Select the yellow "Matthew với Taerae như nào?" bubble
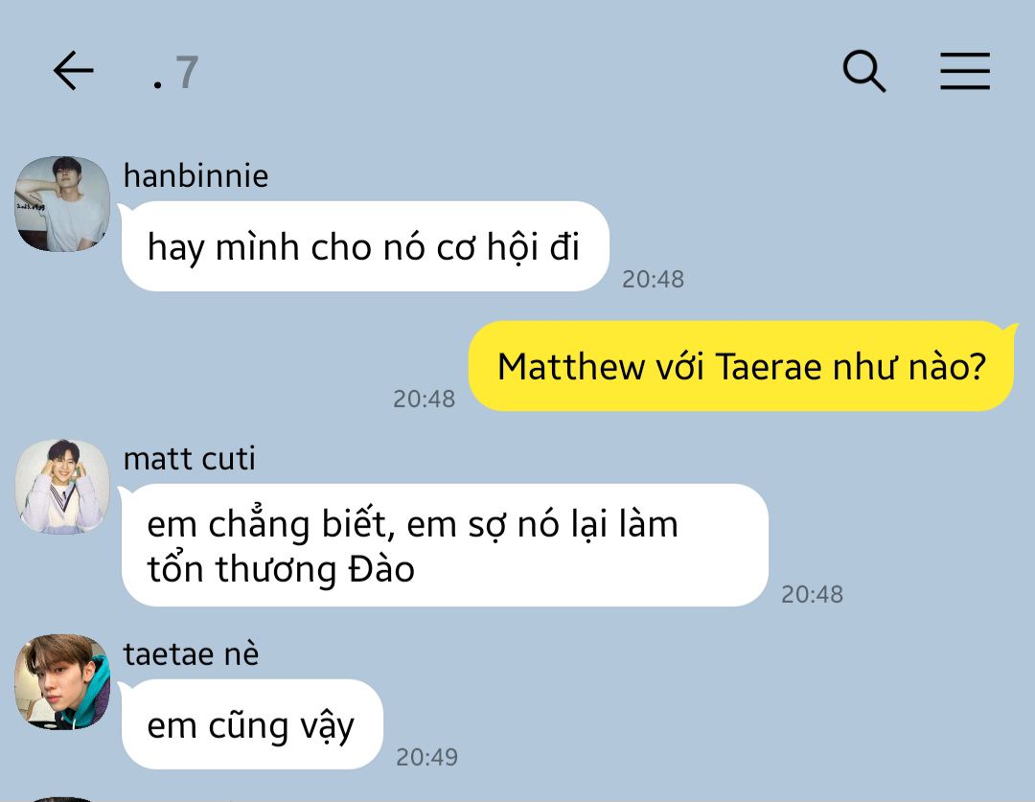 tap(741, 366)
